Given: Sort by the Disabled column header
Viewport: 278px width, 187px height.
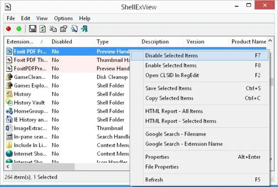Looking at the screenshot, I should [x=62, y=42].
